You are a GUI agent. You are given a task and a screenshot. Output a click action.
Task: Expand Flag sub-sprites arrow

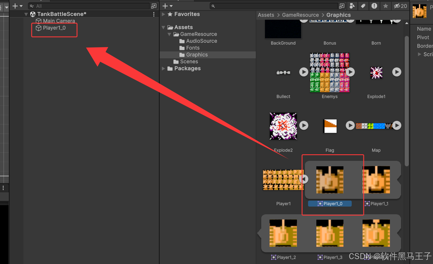350,125
